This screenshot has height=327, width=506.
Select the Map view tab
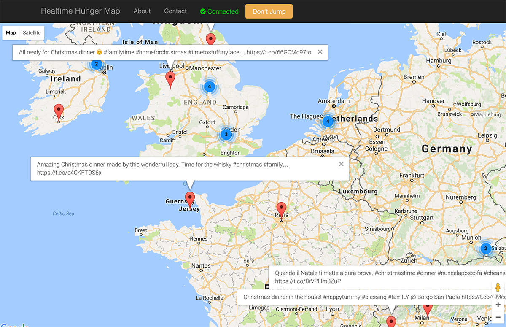tap(10, 32)
